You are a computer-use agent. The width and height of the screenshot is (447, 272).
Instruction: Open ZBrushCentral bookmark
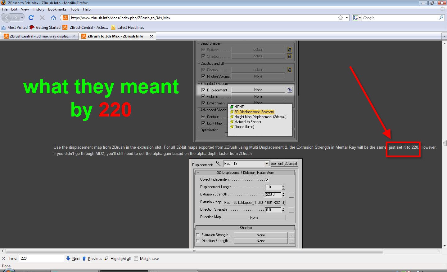(x=85, y=27)
